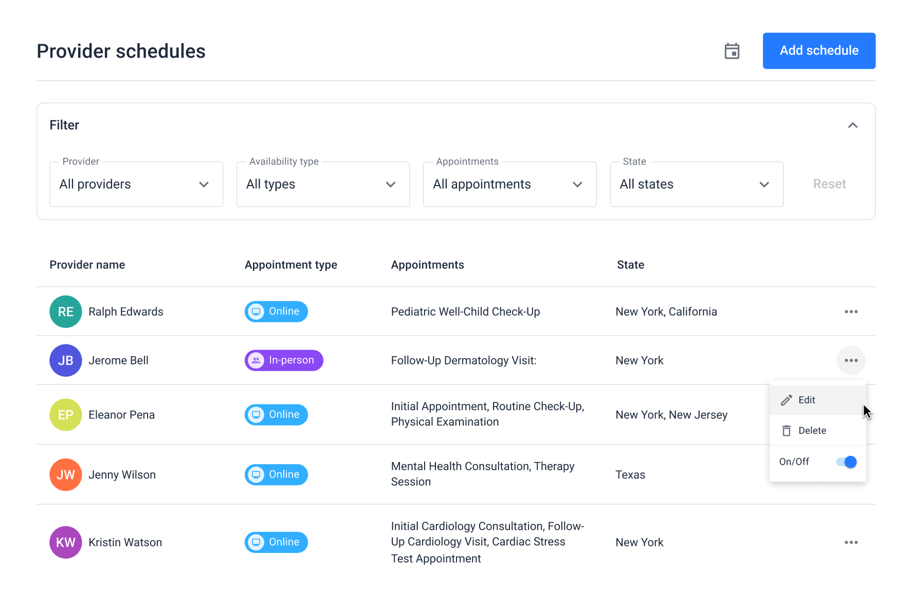The image size is (913, 589).
Task: Click Ralph Edwards' RE avatar
Action: point(66,311)
